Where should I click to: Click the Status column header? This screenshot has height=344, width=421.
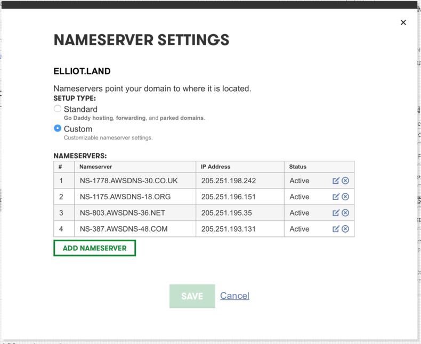tap(298, 167)
